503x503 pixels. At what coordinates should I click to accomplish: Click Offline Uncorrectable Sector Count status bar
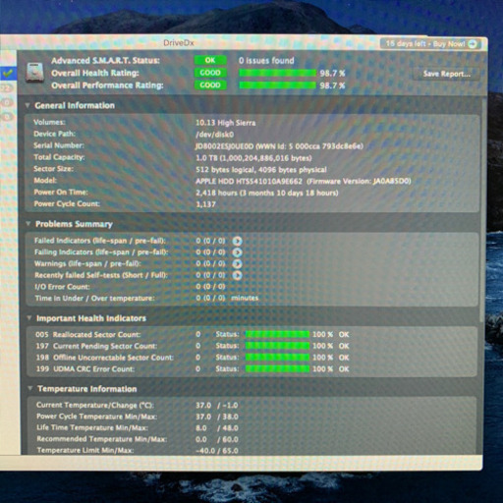point(277,358)
